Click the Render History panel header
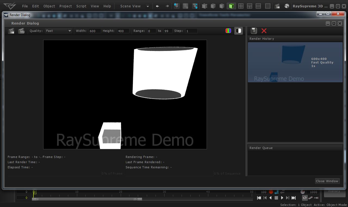This screenshot has width=348, height=207. [x=295, y=39]
